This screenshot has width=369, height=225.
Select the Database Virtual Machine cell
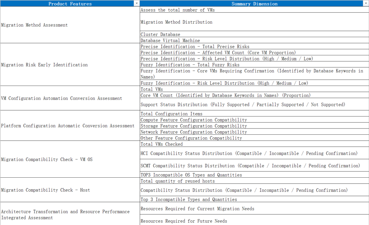pos(254,40)
